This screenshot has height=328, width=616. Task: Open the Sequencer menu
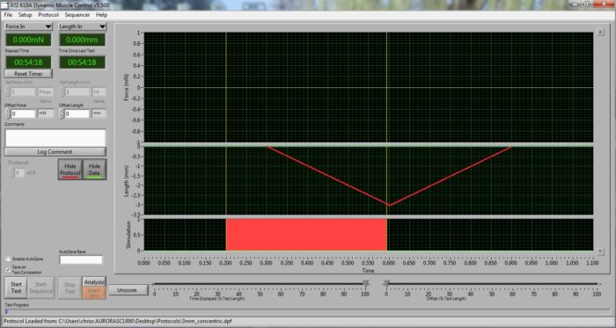77,15
